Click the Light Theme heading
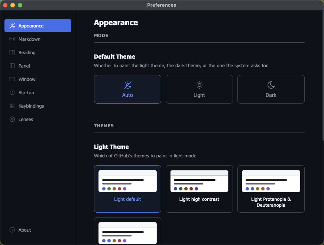Image resolution: width=324 pixels, height=245 pixels. tap(111, 147)
